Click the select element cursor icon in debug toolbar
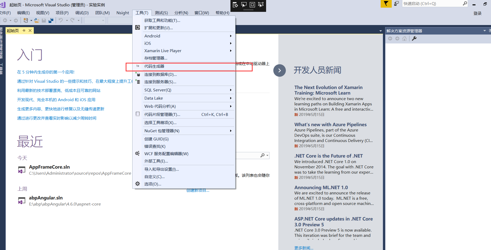491x250 pixels. (244, 5)
